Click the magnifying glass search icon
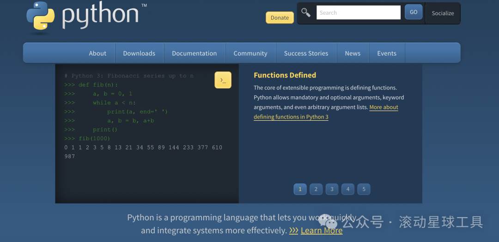Viewport: 499px width, 242px height. pos(306,13)
